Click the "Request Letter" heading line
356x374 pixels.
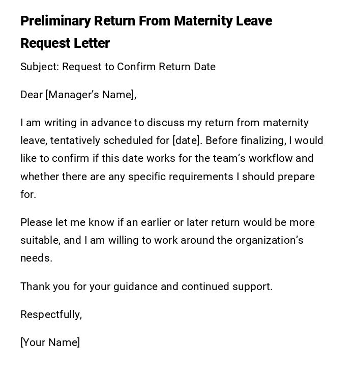coord(65,43)
